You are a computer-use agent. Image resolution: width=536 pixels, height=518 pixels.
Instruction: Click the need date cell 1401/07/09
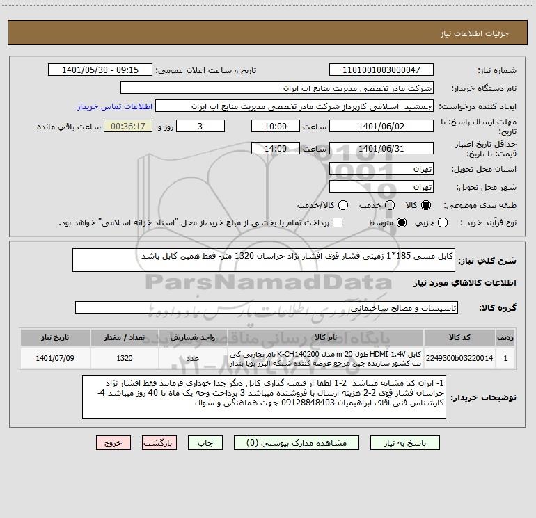click(55, 358)
